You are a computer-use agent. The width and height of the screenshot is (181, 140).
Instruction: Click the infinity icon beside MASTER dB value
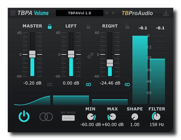[50, 84]
